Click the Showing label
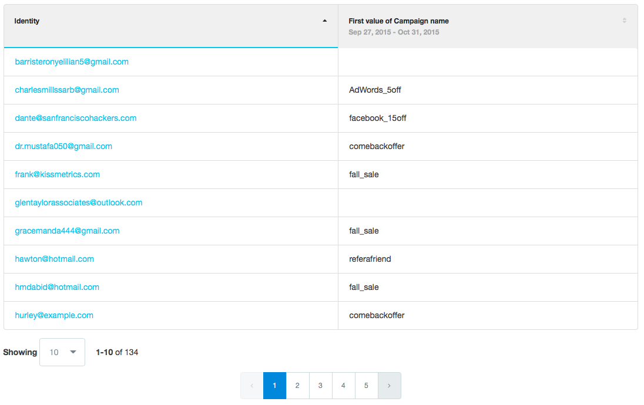The height and width of the screenshot is (405, 644). point(20,352)
